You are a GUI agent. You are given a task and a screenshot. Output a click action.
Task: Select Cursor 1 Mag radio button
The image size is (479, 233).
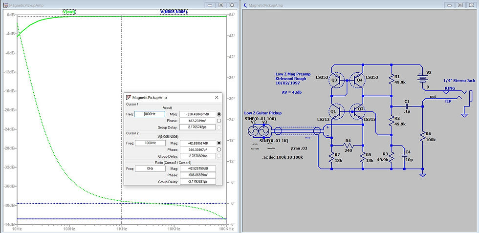coord(219,114)
